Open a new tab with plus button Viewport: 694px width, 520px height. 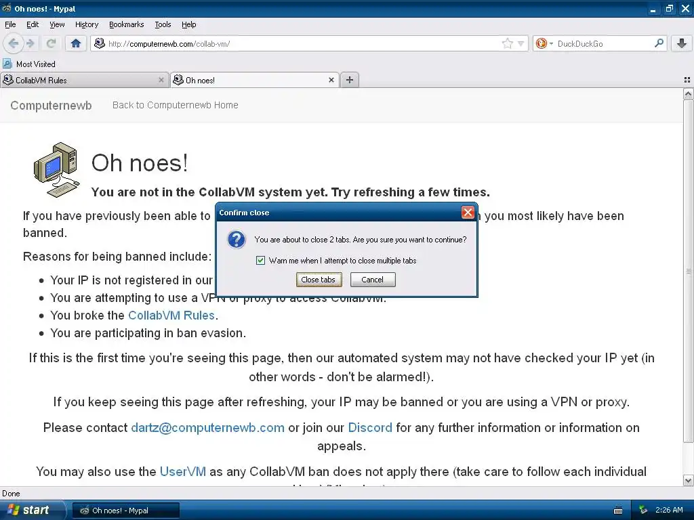click(350, 80)
